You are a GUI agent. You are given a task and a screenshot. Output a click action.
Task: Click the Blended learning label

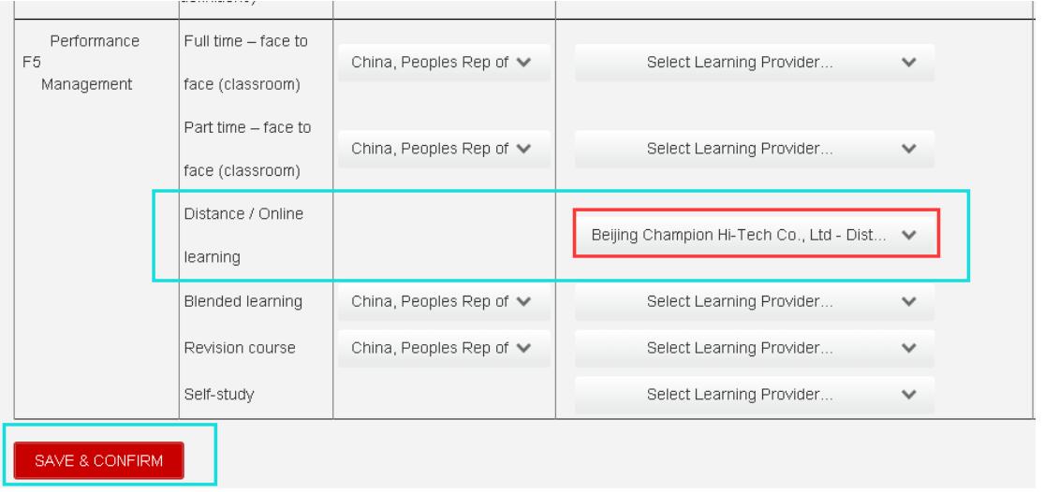242,301
